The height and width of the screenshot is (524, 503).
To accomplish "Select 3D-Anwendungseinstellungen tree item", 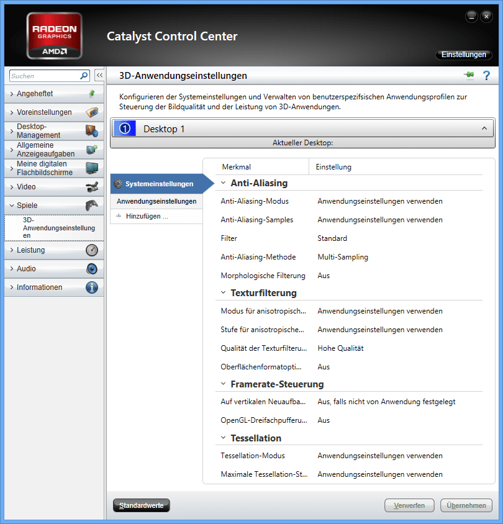I will (x=54, y=228).
